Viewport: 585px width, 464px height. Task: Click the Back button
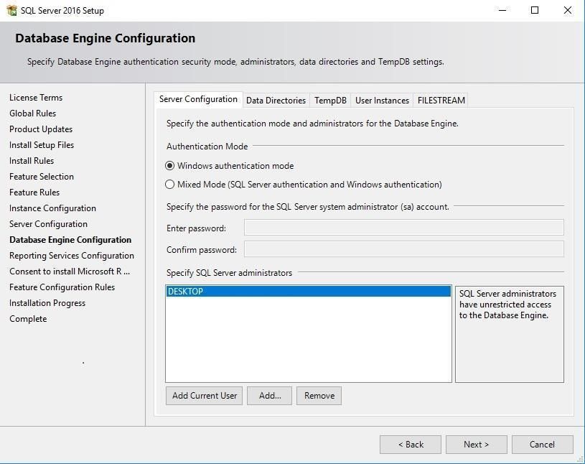tap(410, 444)
